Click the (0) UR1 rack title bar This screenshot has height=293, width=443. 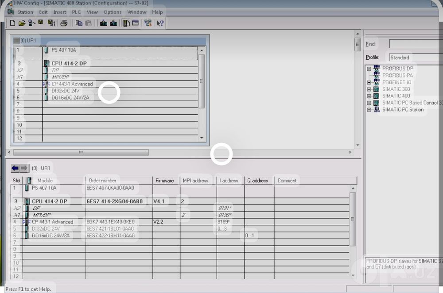tap(109, 41)
